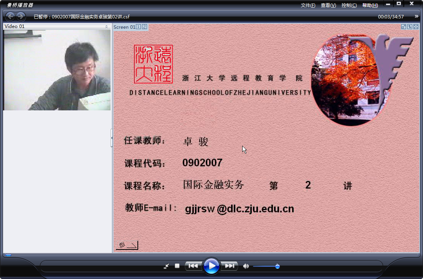
Task: Click the instructor webcam video
Action: coord(57,70)
